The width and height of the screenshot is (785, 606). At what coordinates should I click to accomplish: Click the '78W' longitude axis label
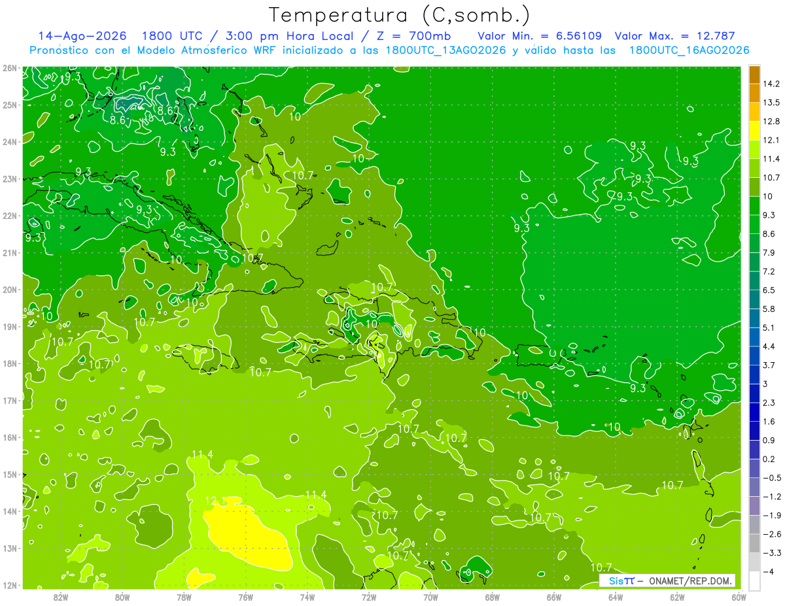[184, 597]
